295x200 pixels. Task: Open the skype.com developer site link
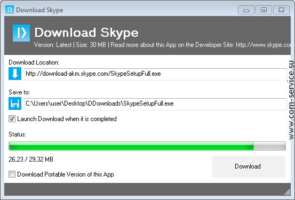(x=263, y=45)
